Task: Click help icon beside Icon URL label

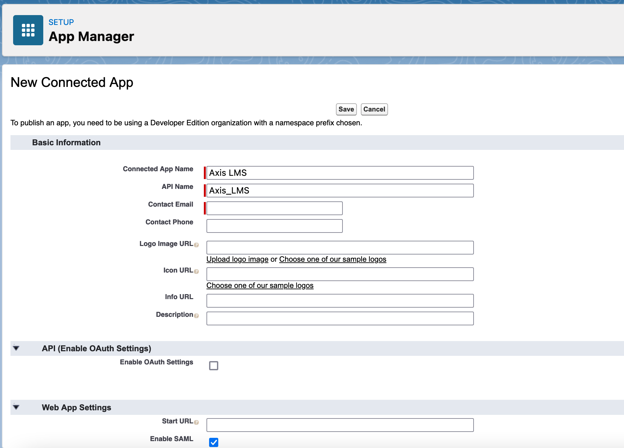Action: [196, 272]
